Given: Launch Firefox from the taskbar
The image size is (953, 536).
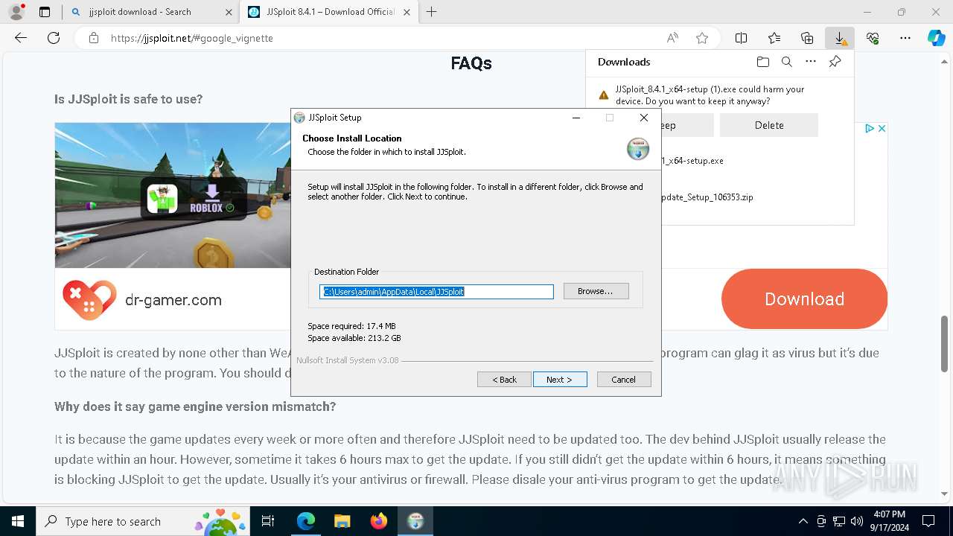Looking at the screenshot, I should click(379, 521).
